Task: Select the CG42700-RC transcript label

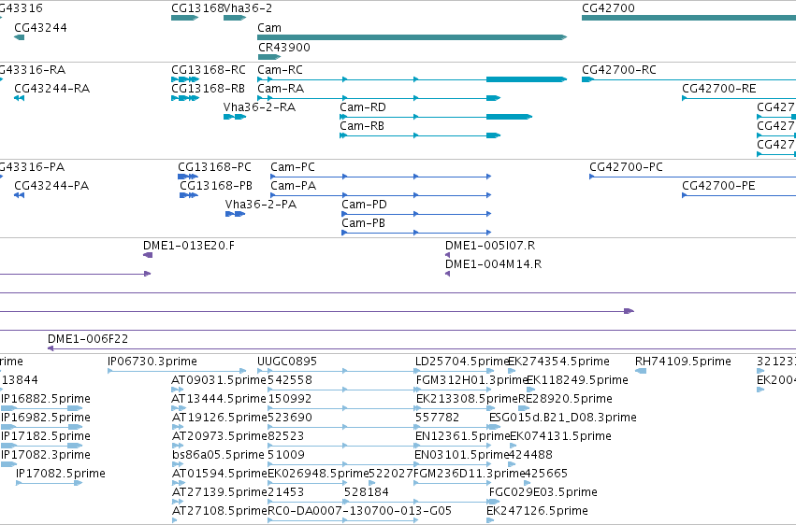Action: coord(619,70)
